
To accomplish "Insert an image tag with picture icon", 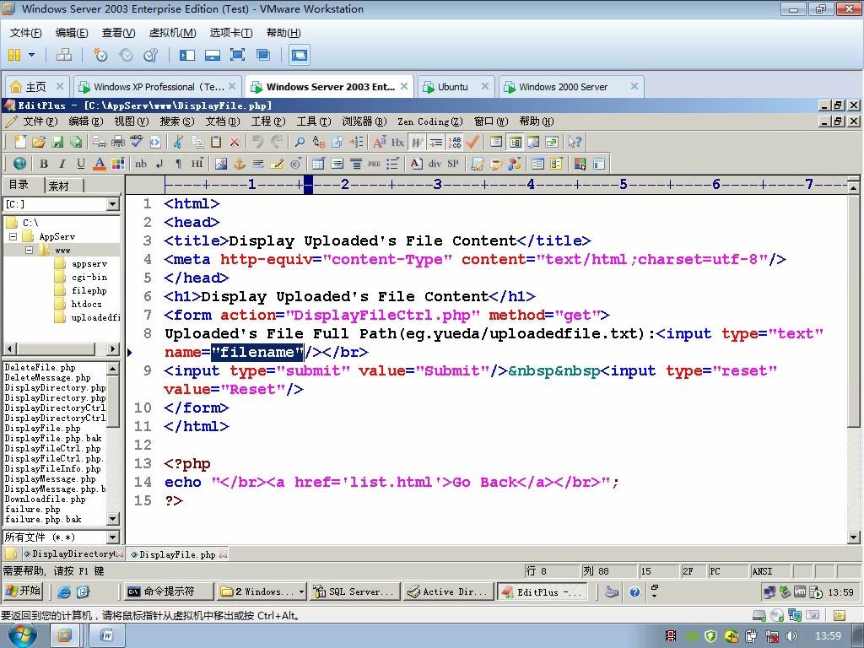I will [221, 164].
